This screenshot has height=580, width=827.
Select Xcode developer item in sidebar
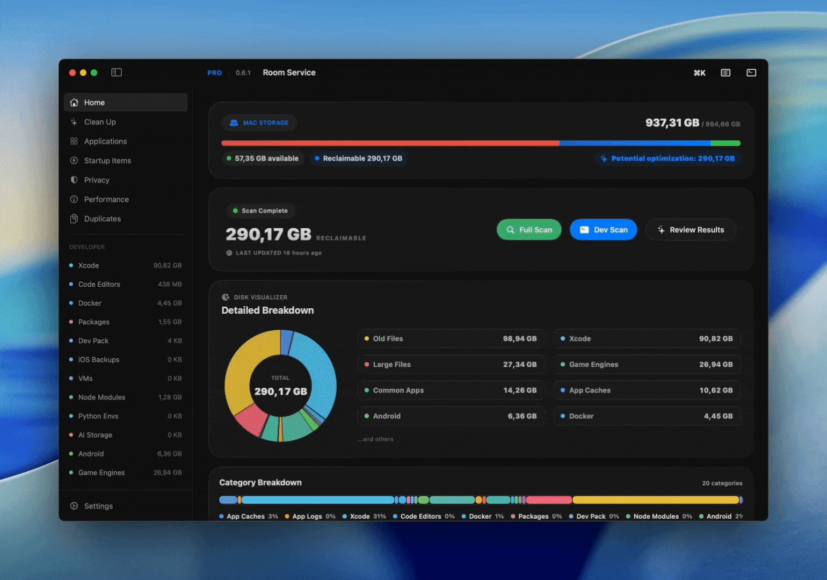[x=126, y=265]
